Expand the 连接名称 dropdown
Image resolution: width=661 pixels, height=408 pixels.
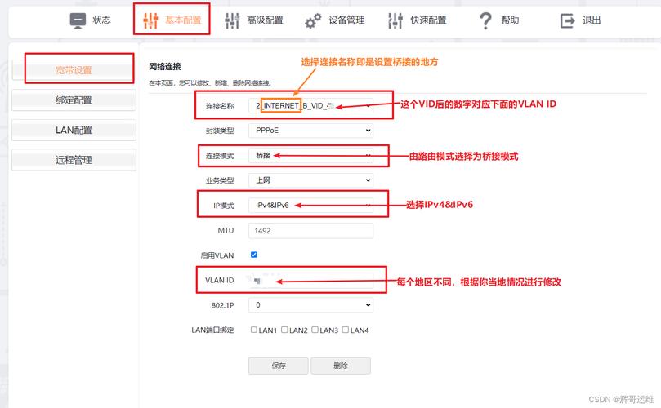click(x=310, y=106)
